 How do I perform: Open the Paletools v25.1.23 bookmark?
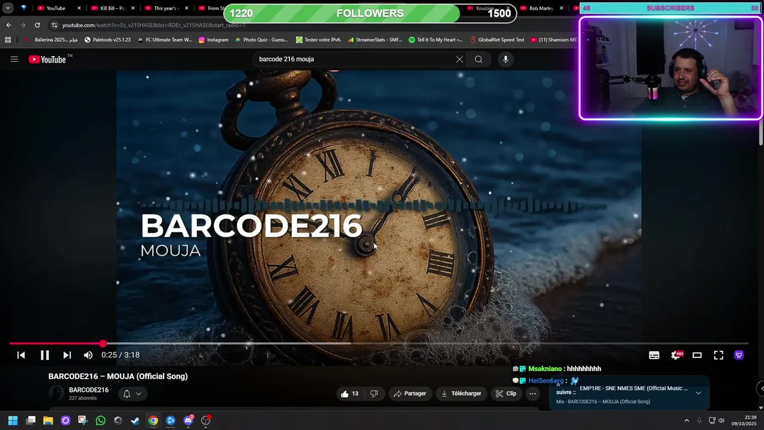[107, 40]
